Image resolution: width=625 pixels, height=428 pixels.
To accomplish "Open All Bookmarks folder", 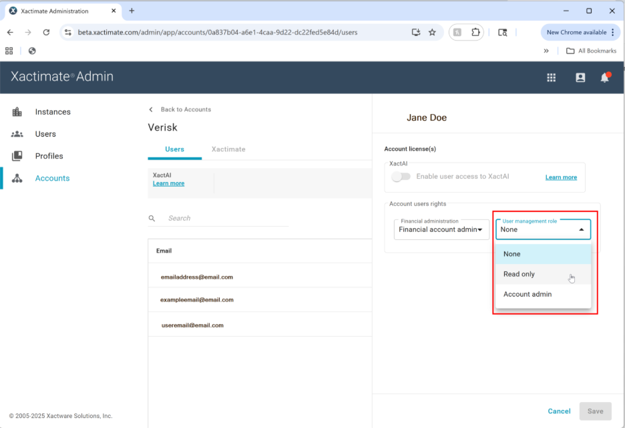I will coord(592,51).
